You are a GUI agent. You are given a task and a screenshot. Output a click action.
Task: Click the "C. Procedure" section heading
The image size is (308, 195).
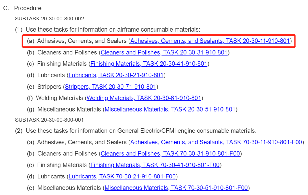(22, 8)
